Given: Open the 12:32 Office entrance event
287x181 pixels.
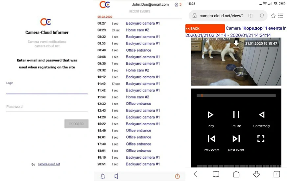Looking at the screenshot, I should (124, 104).
